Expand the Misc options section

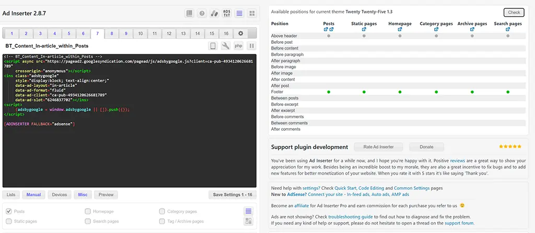coord(83,194)
